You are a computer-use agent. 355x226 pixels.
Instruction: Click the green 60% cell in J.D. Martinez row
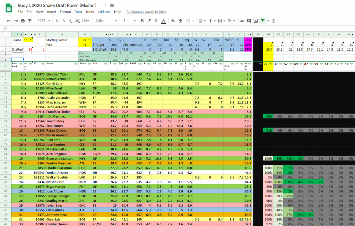(x=268, y=116)
